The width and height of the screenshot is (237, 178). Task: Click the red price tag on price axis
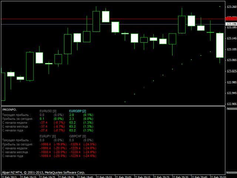click(231, 19)
